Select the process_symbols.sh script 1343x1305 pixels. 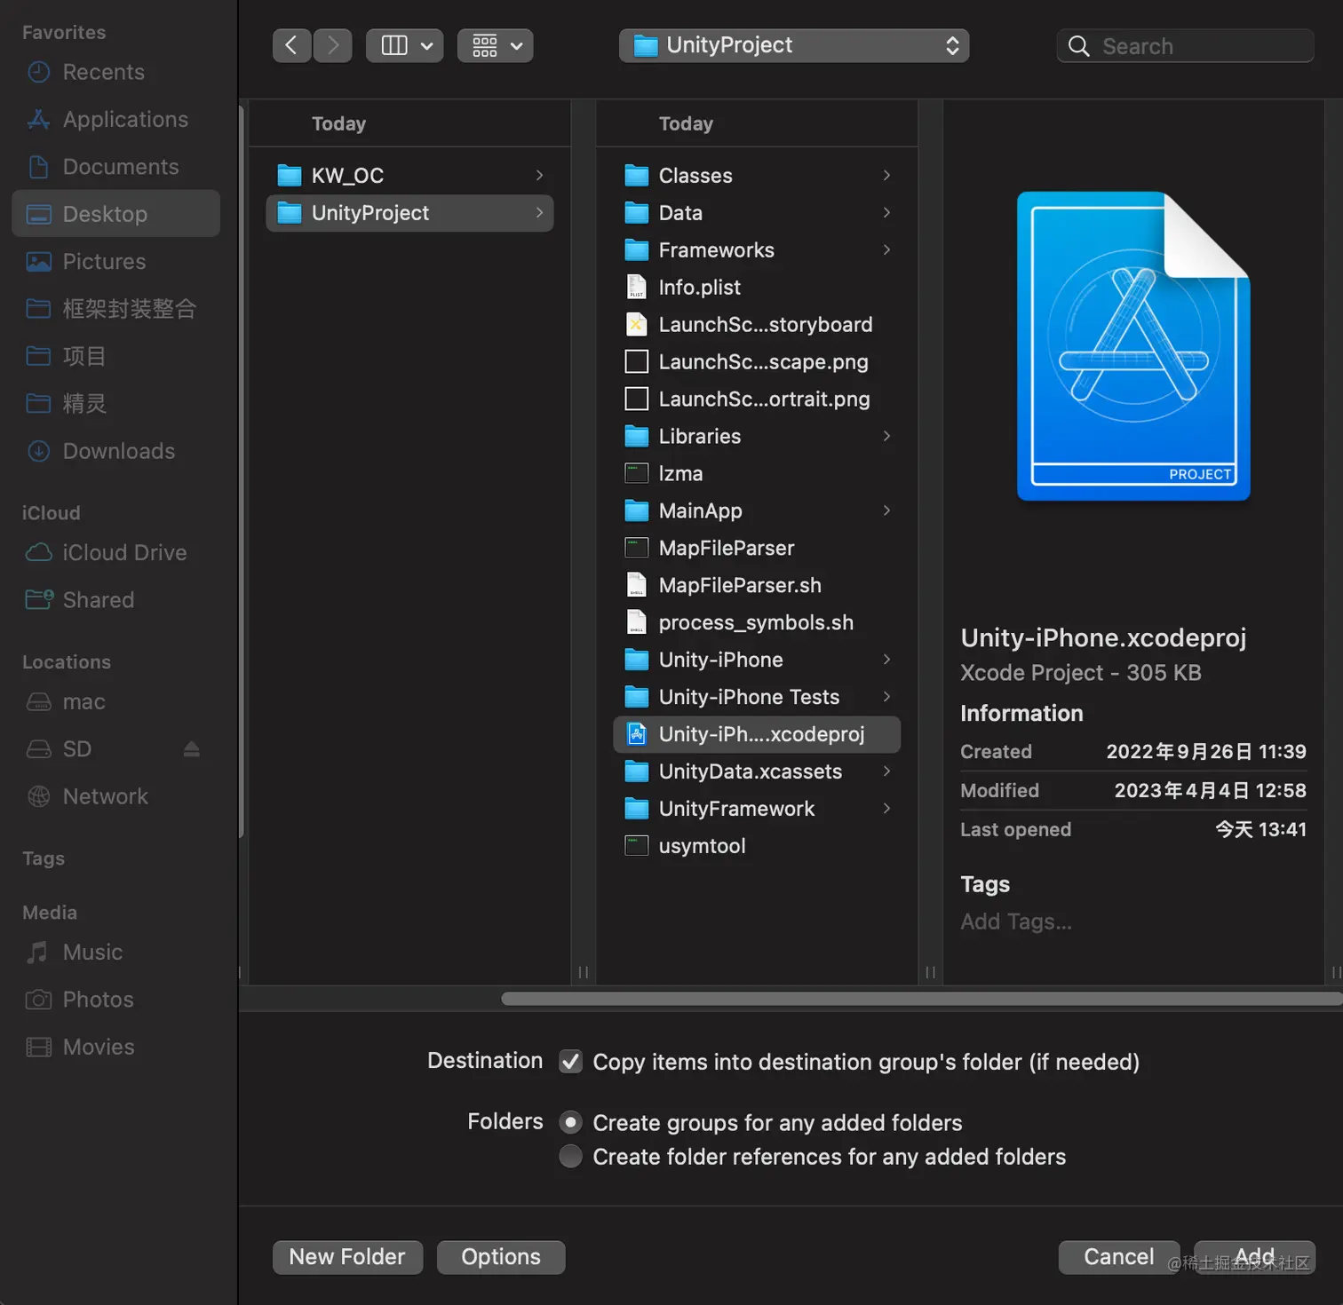point(757,622)
